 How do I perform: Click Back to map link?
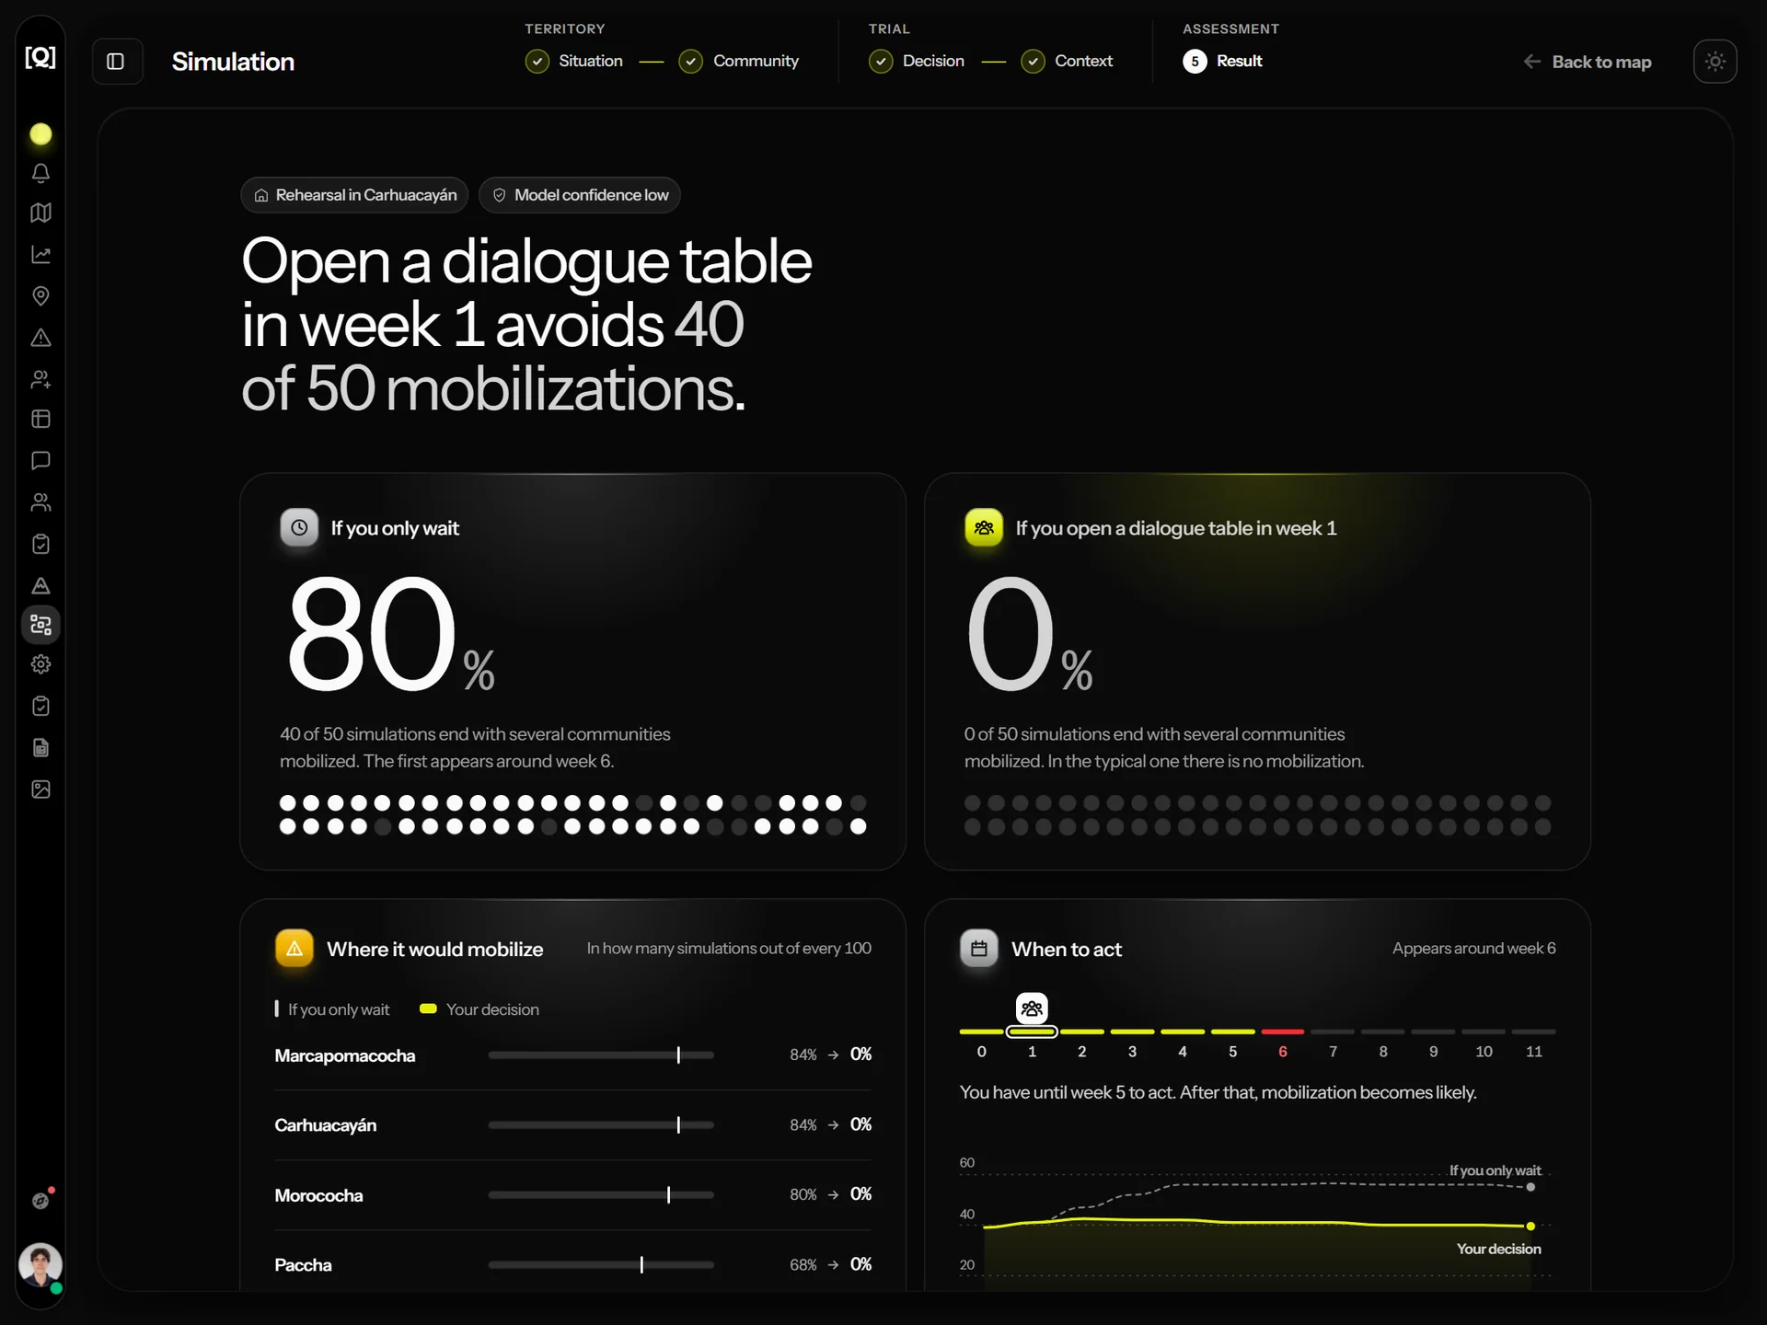1588,62
